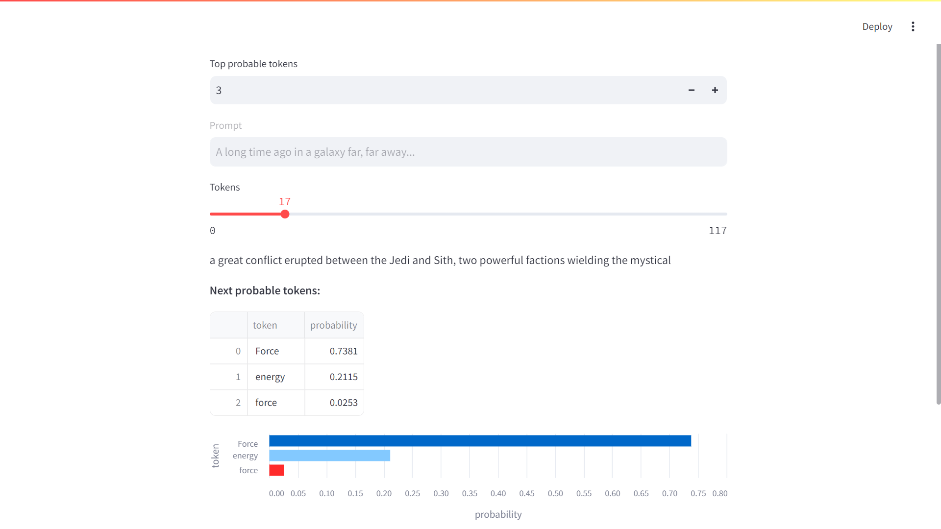Click the probability value 0.7381

334,351
